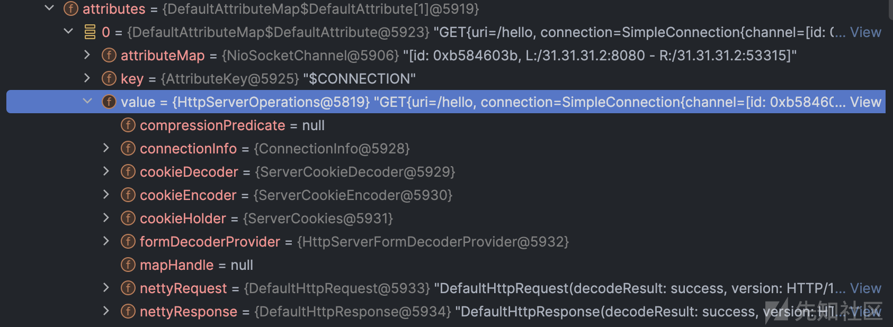
Task: Click the field icon beside cookieEncoder
Action: pyautogui.click(x=128, y=195)
